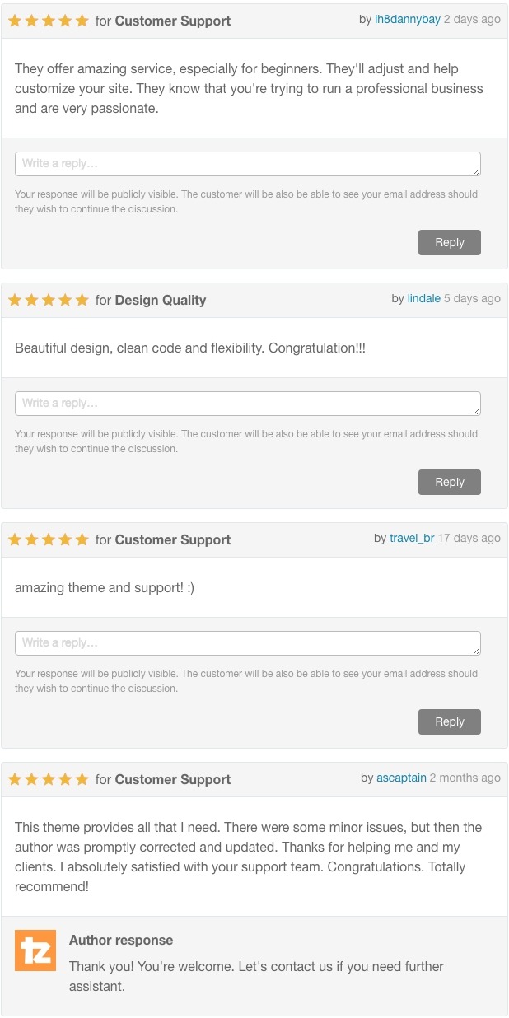Click resize handle of lindale reply box
This screenshot has height=1018, width=509.
point(477,412)
